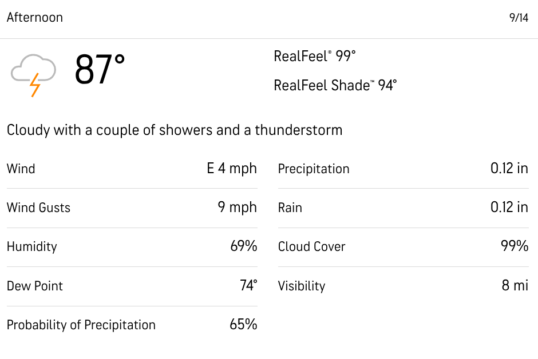Click the 9/14 date label
The height and width of the screenshot is (359, 538).
(519, 18)
